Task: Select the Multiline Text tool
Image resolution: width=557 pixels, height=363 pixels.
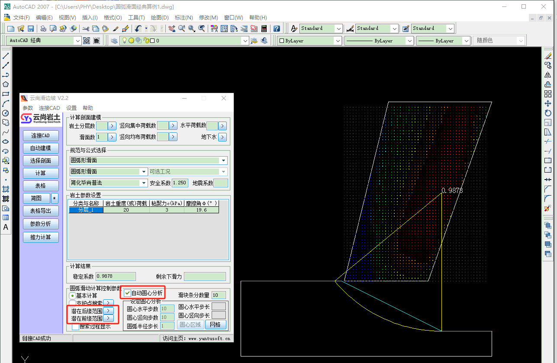Action: point(6,227)
